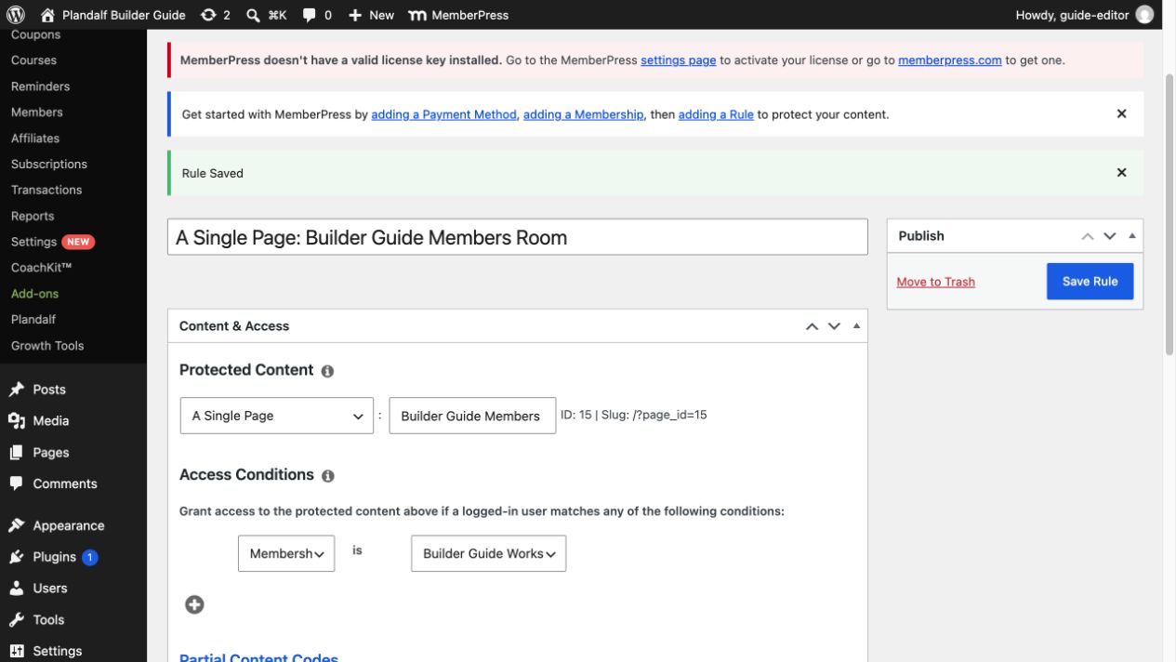Open Growth Tools in MemberPress submenu
This screenshot has width=1176, height=662.
[x=47, y=346]
